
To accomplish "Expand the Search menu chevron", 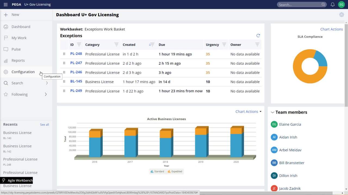I will point(47,83).
